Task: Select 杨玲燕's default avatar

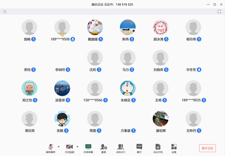Action: pyautogui.click(x=193, y=27)
